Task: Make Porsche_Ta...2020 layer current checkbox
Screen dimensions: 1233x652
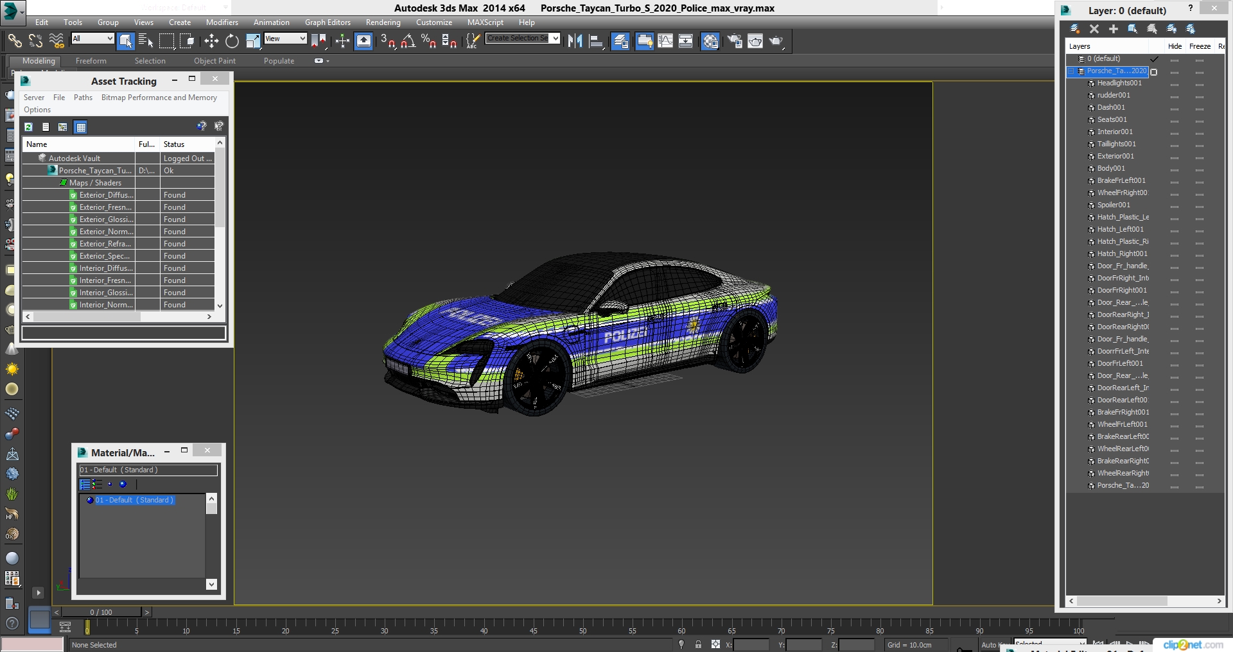Action: [x=1154, y=72]
